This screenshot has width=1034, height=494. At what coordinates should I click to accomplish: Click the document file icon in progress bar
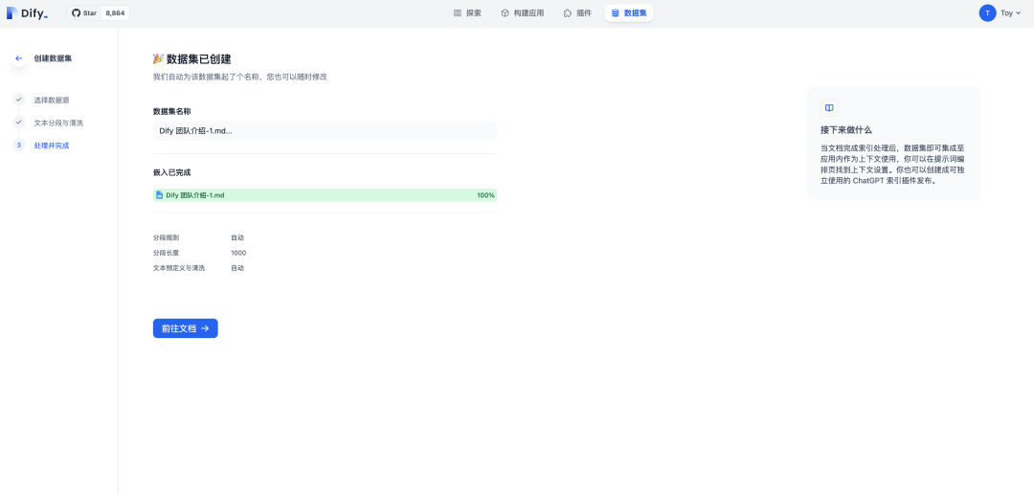tap(159, 195)
